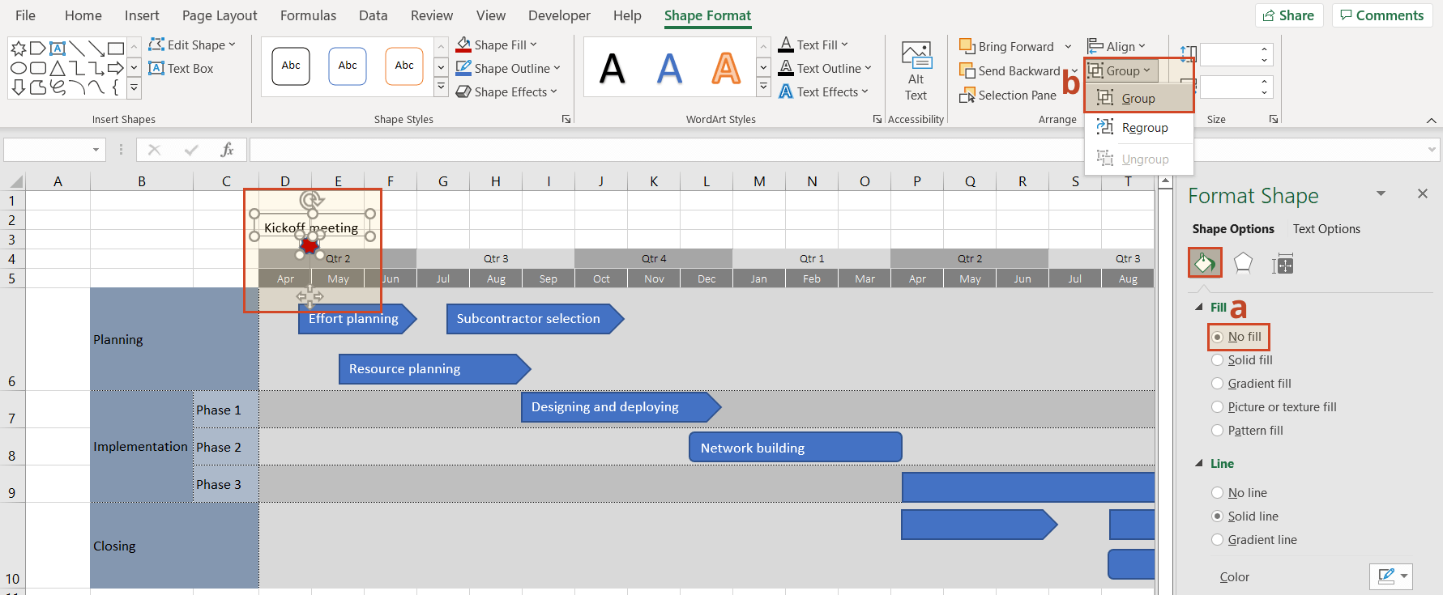Expand the Shape Fill dropdown
Image resolution: width=1443 pixels, height=595 pixels.
pos(497,45)
